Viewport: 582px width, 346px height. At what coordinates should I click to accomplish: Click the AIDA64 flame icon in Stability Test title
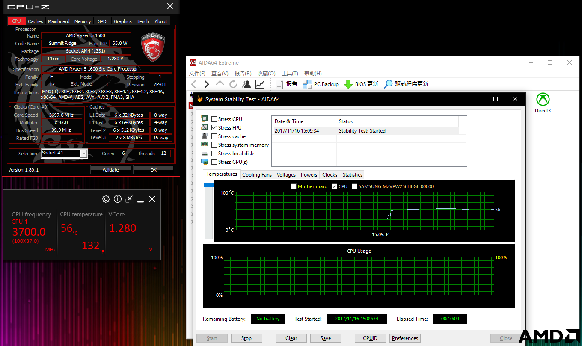199,99
